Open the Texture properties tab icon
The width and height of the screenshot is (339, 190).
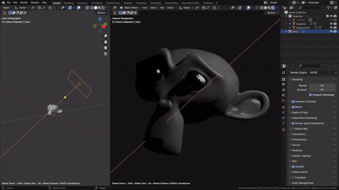283,129
